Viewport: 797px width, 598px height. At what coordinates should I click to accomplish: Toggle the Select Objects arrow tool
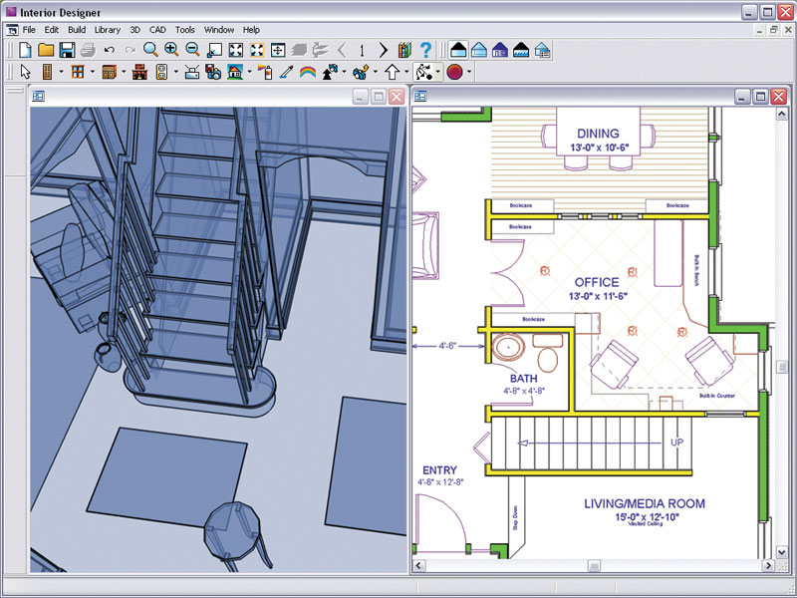[x=26, y=72]
